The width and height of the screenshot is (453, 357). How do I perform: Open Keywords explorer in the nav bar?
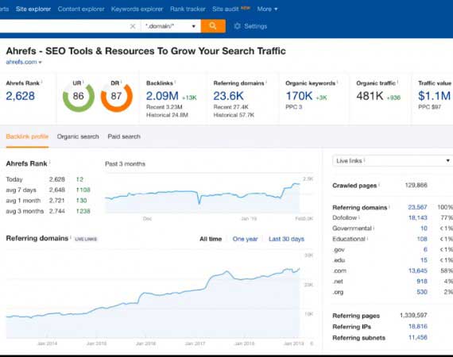pos(137,9)
